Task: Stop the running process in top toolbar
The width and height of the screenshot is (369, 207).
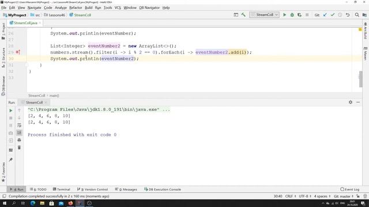Action: [x=307, y=15]
